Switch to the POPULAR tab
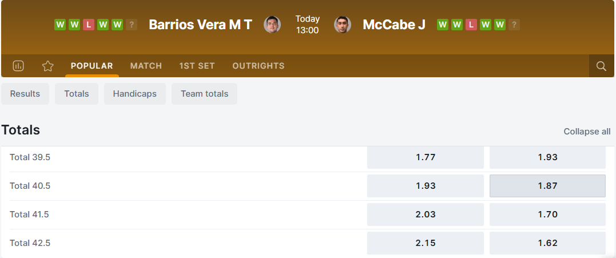The height and width of the screenshot is (258, 616). pyautogui.click(x=92, y=66)
